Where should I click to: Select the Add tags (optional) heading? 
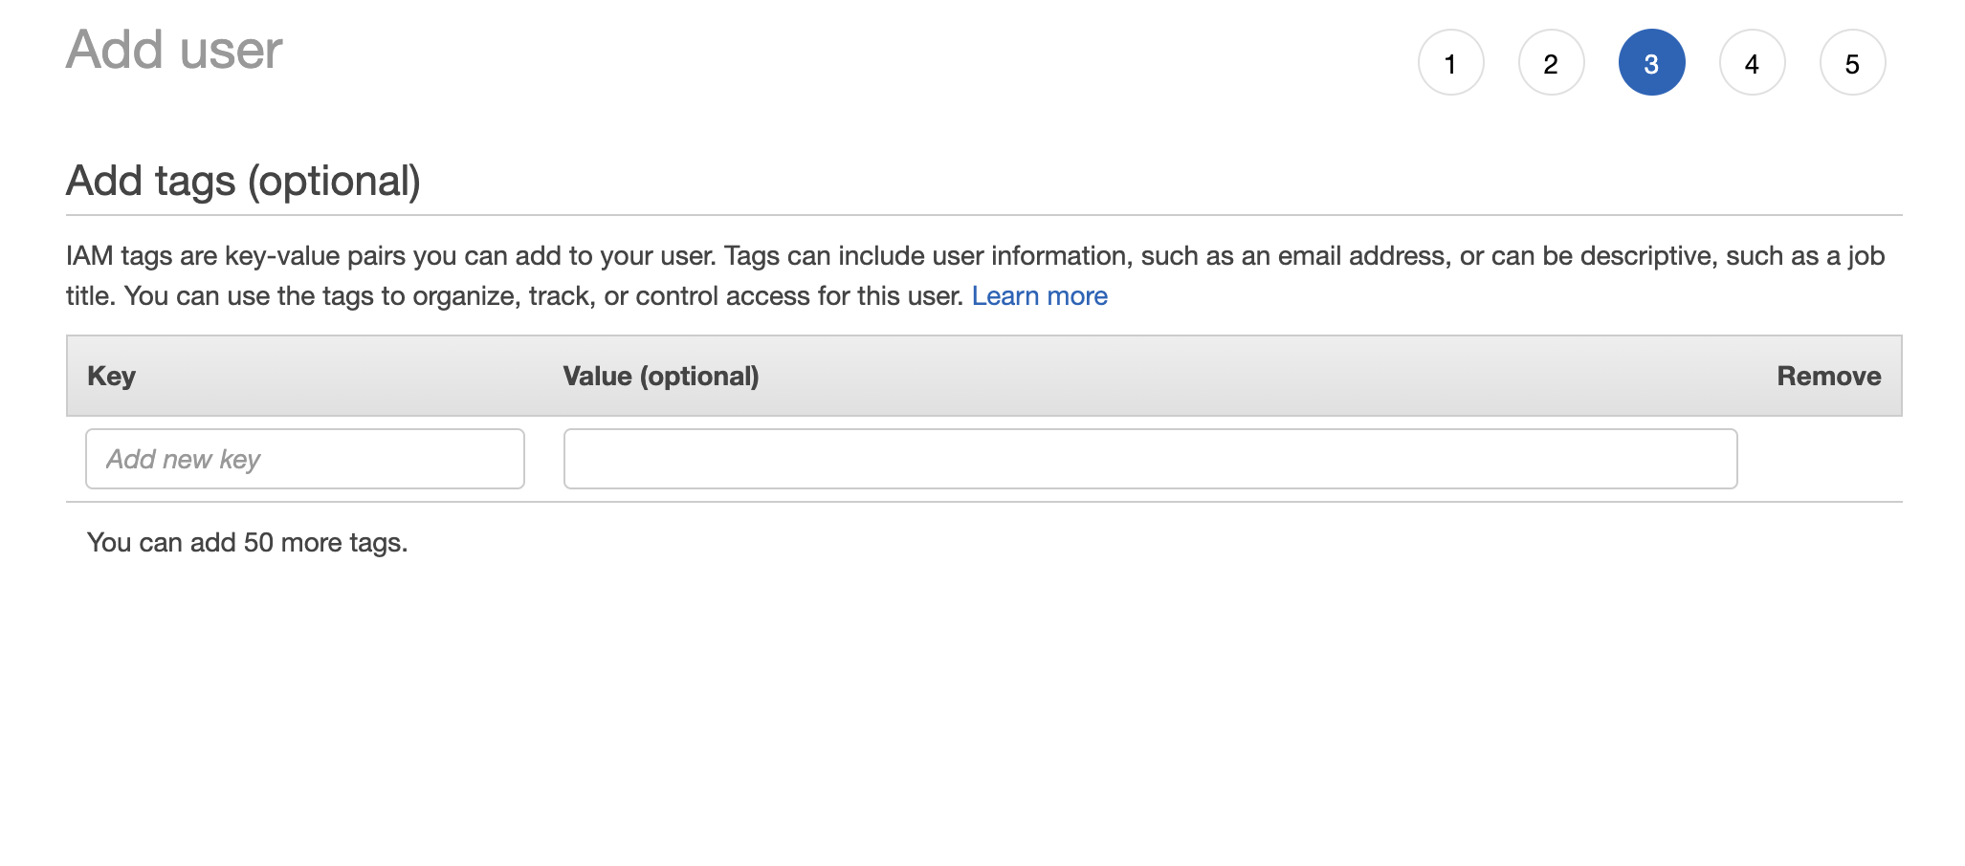coord(243,181)
